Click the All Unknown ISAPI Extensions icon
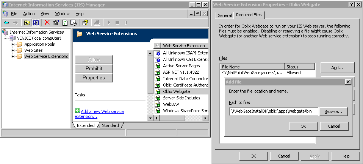The height and width of the screenshot is (164, 363). click(158, 53)
